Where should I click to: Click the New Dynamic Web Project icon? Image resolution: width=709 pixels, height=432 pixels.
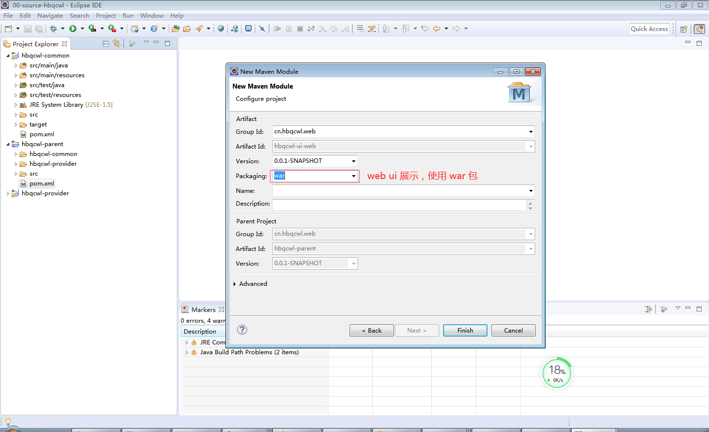(x=134, y=29)
